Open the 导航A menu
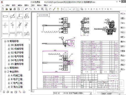Viewport: 126px width, 95px height. pyautogui.click(x=46, y=5)
